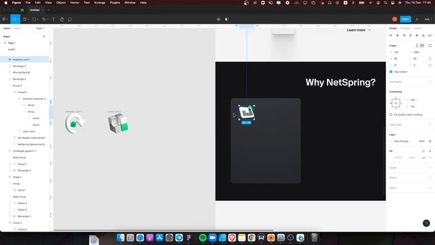Open Spotify from the Dock
The width and height of the screenshot is (435, 245).
coord(203,238)
